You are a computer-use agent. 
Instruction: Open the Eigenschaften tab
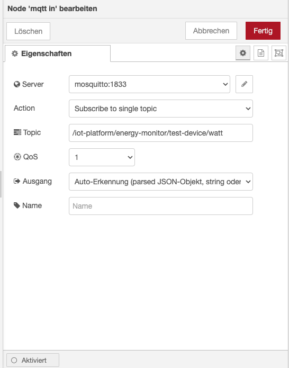pyautogui.click(x=58, y=53)
